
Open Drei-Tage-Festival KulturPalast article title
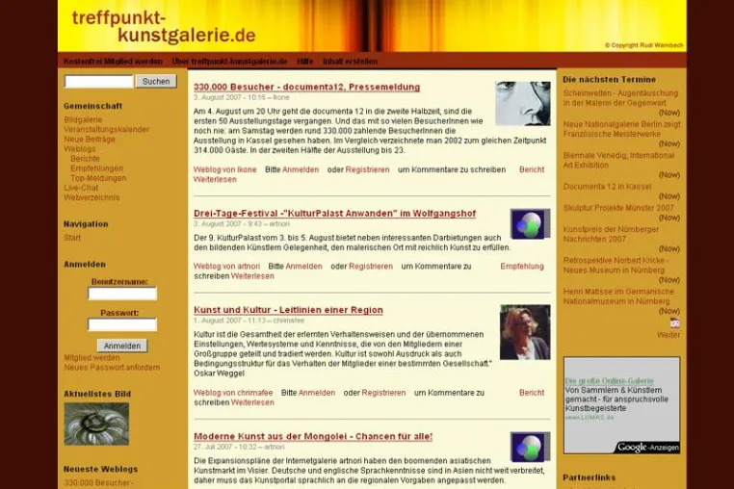click(x=334, y=214)
